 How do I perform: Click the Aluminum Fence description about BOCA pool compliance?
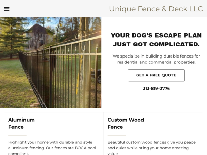coord(52,148)
